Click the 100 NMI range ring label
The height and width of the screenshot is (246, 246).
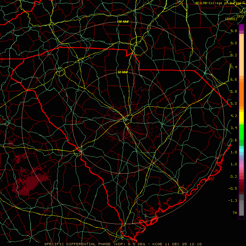[x=123, y=22]
